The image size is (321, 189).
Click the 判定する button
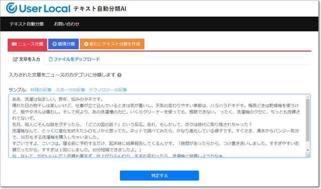pos(159,175)
